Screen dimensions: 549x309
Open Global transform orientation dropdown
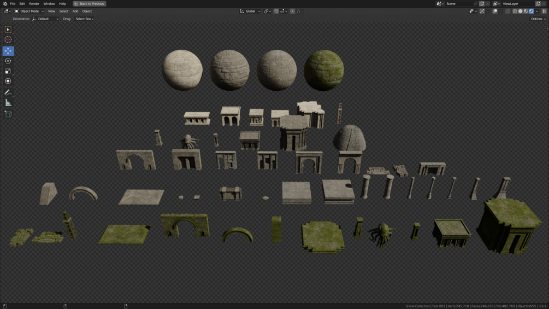click(x=250, y=11)
